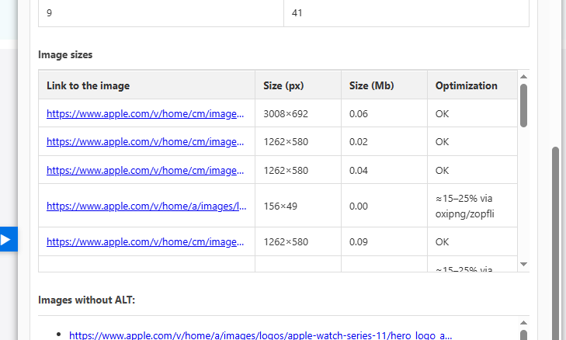
Task: Click the "Size (px)" column header
Action: click(285, 85)
